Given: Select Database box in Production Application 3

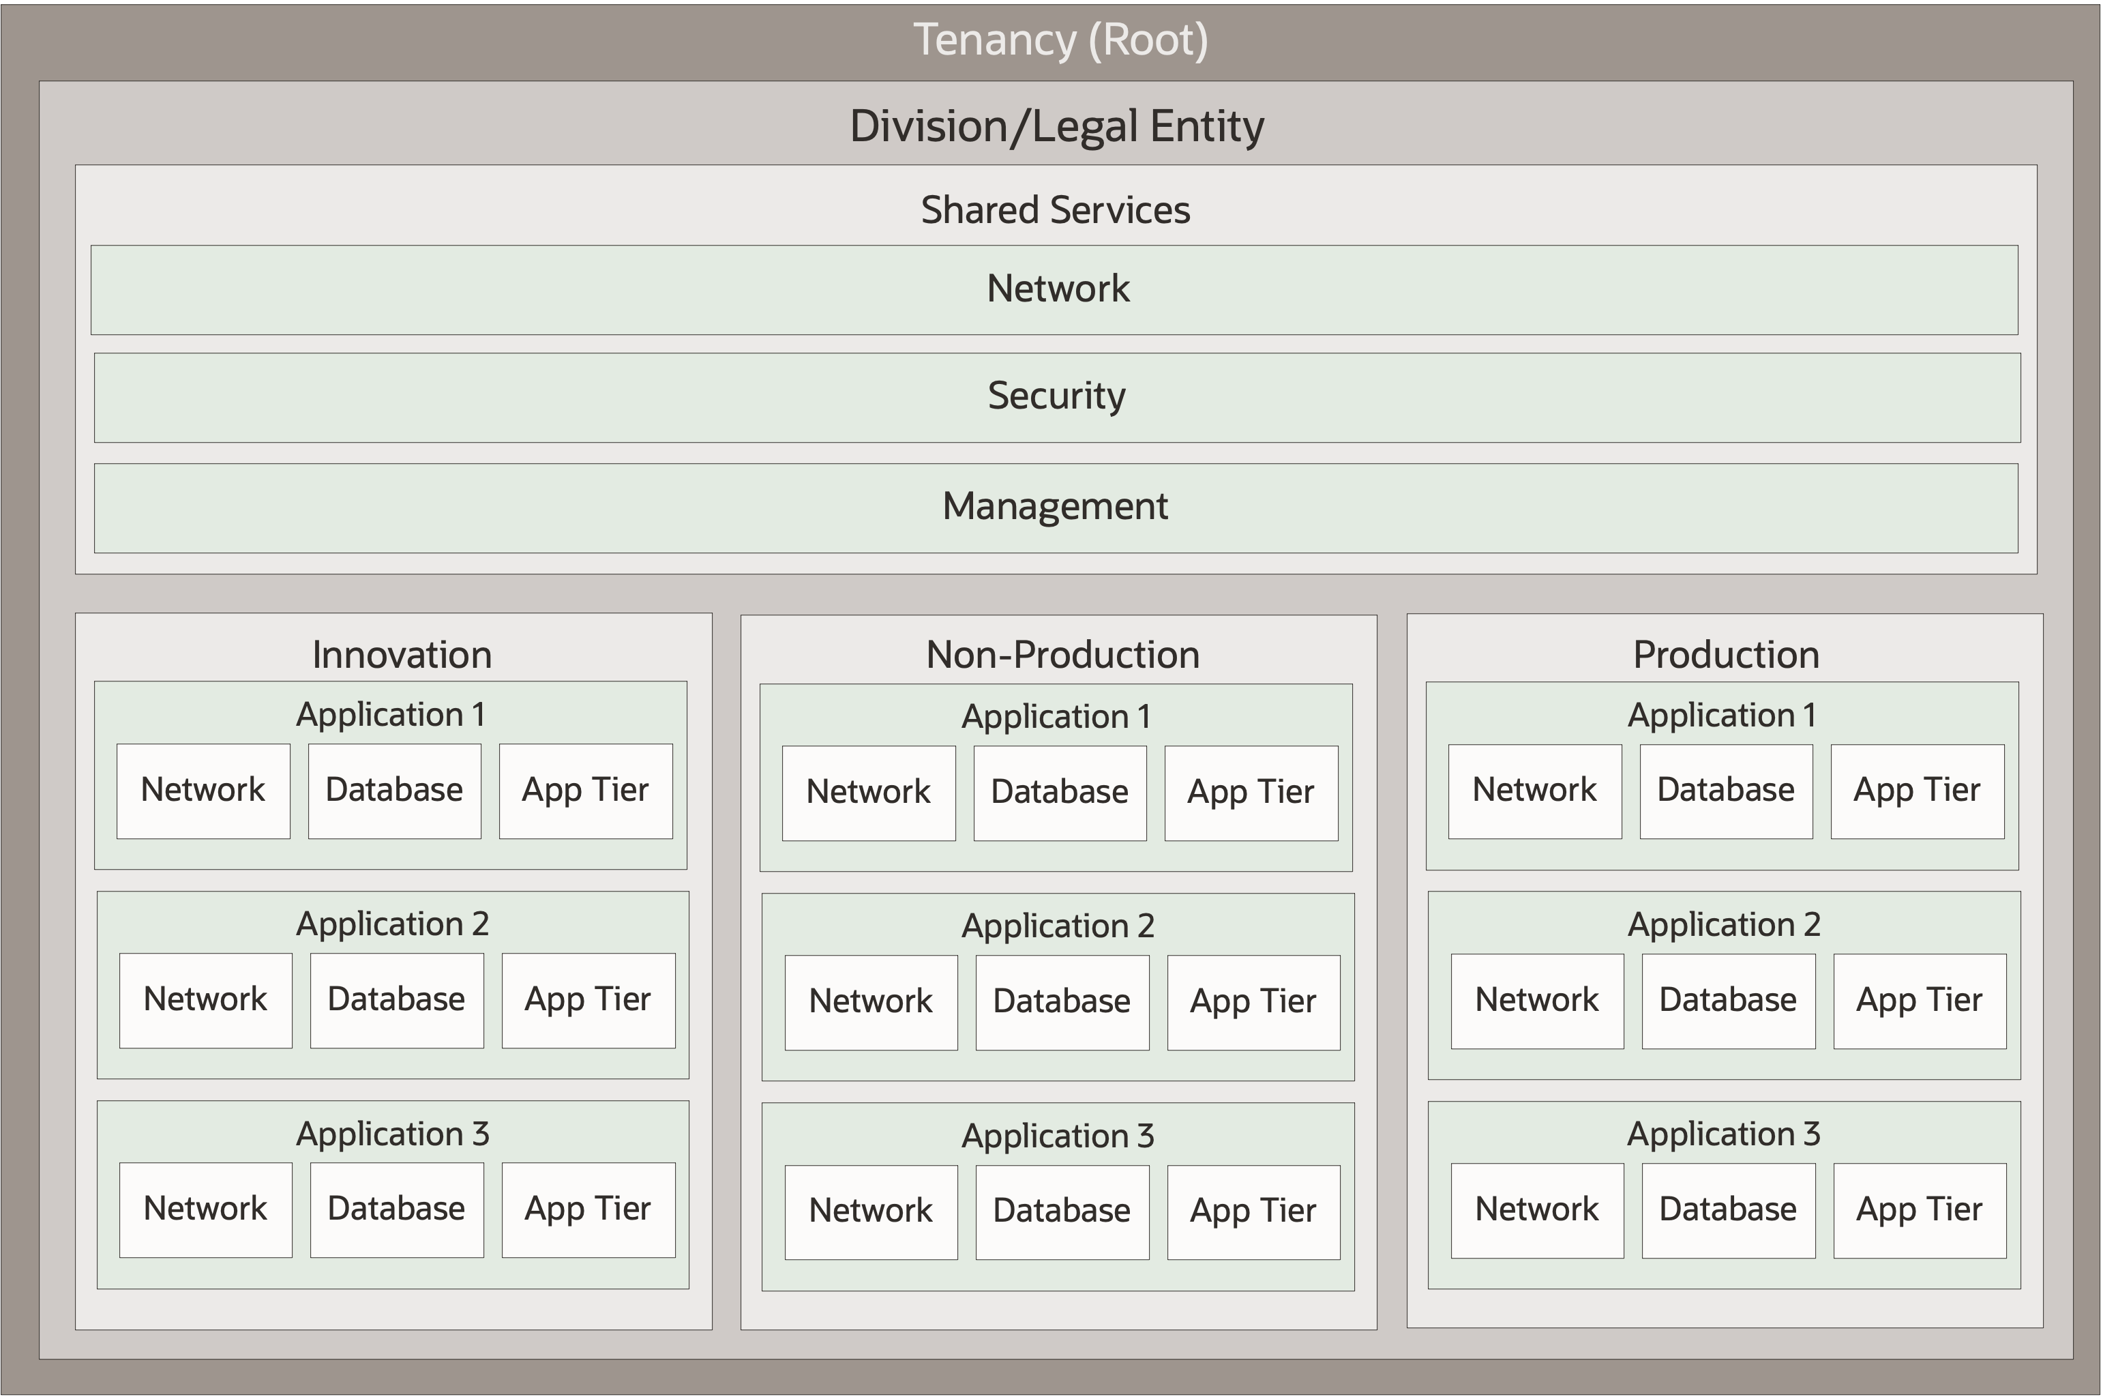Looking at the screenshot, I should [1729, 1211].
